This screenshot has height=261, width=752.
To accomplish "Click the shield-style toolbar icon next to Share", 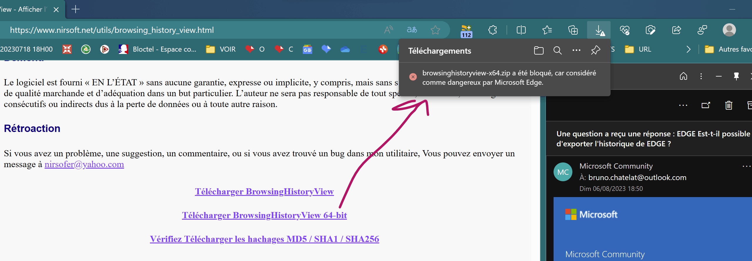I will (x=651, y=30).
